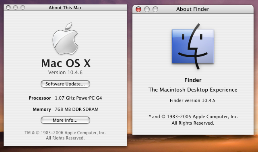Minimize the About This Mac window
This screenshot has height=152, width=258.
(15, 7)
